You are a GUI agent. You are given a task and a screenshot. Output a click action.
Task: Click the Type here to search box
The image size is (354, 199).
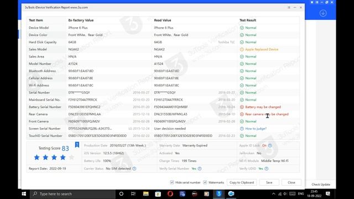click(x=72, y=194)
